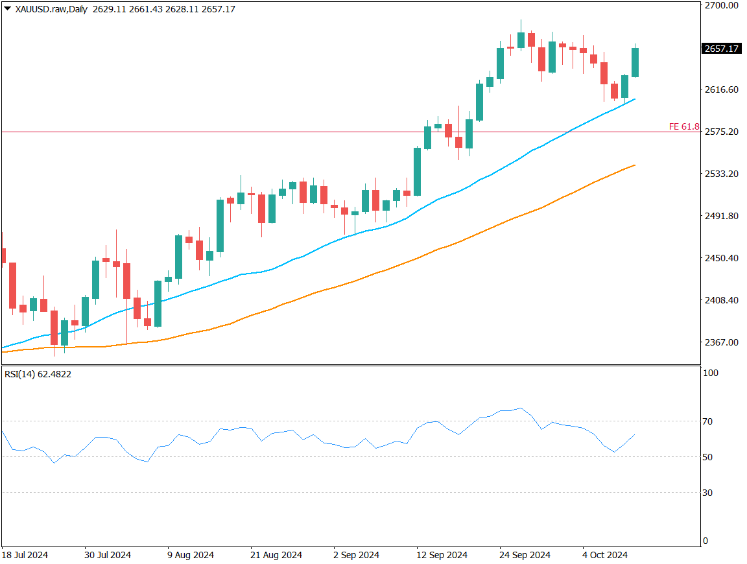Select the latest rightmost green candle
This screenshot has height=564, width=747.
pyautogui.click(x=635, y=62)
